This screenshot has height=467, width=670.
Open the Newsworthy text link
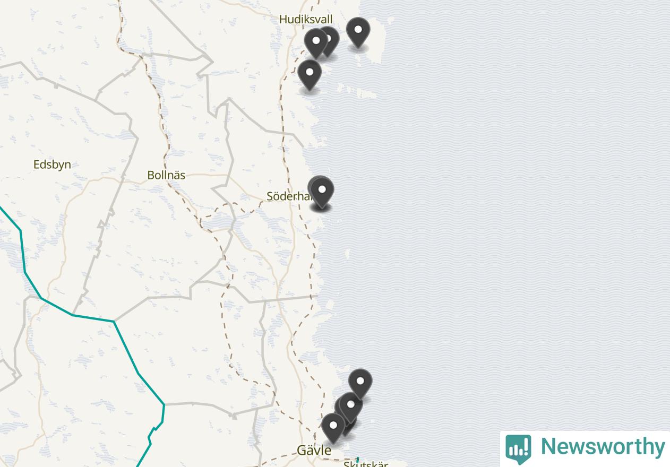click(x=603, y=446)
